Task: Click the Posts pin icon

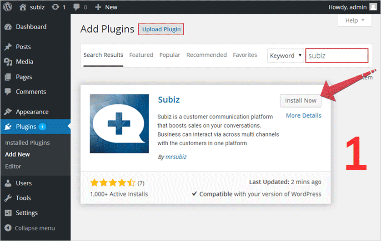Action: [8, 47]
